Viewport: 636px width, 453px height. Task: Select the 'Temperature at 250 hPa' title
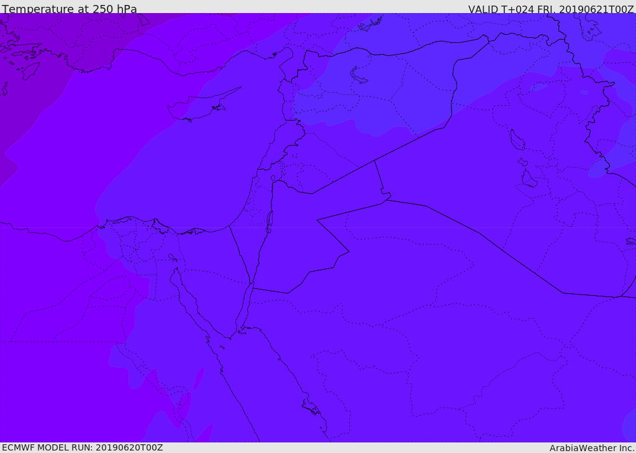[x=70, y=9]
